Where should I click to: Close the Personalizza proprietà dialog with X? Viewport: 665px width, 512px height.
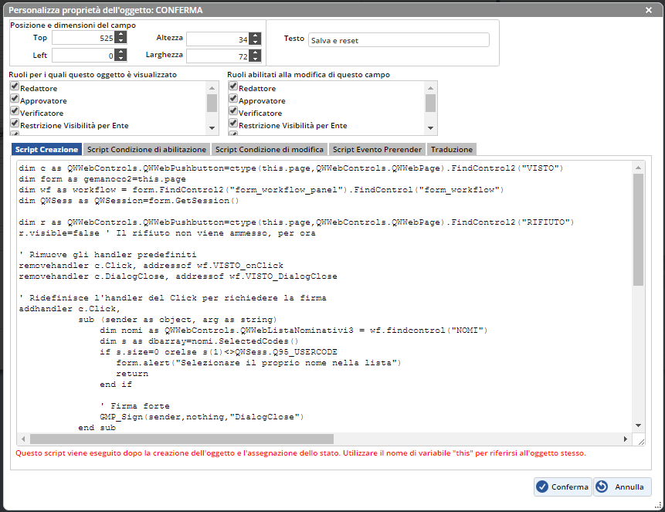click(x=648, y=9)
